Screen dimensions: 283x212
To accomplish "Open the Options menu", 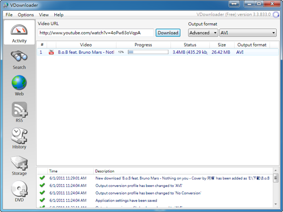I will (x=26, y=15).
